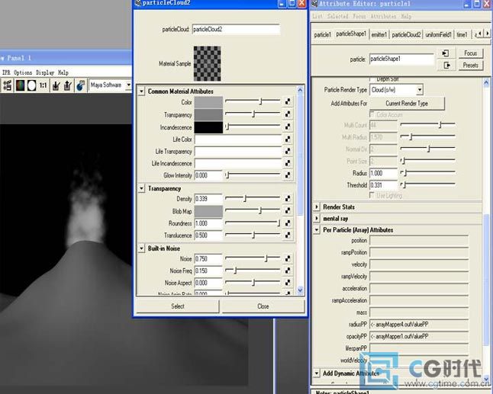Image resolution: width=493 pixels, height=394 pixels.
Task: Open Display menu in Render View
Action: tap(45, 72)
